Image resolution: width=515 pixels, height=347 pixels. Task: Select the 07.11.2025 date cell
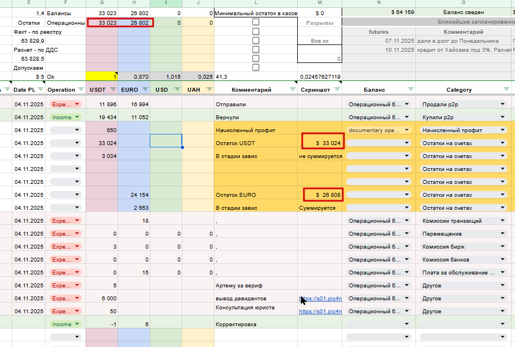pyautogui.click(x=379, y=40)
